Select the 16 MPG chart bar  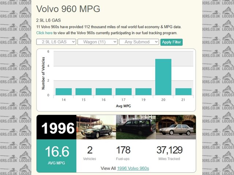pos(103,92)
